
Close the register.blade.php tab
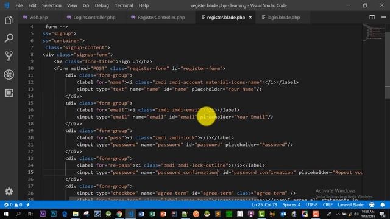pos(250,18)
